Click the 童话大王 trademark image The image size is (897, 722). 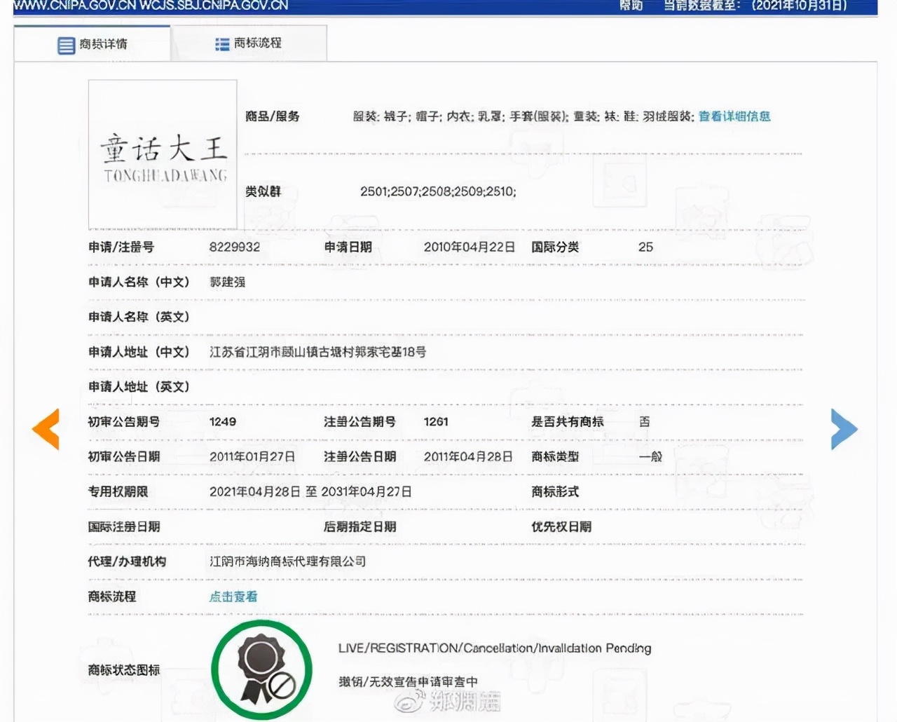[x=163, y=154]
